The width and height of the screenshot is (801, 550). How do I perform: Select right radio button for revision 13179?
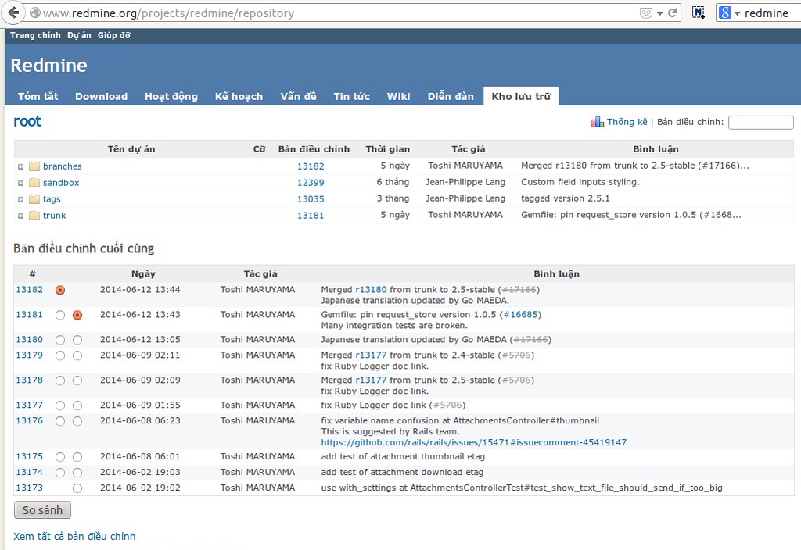click(x=77, y=355)
